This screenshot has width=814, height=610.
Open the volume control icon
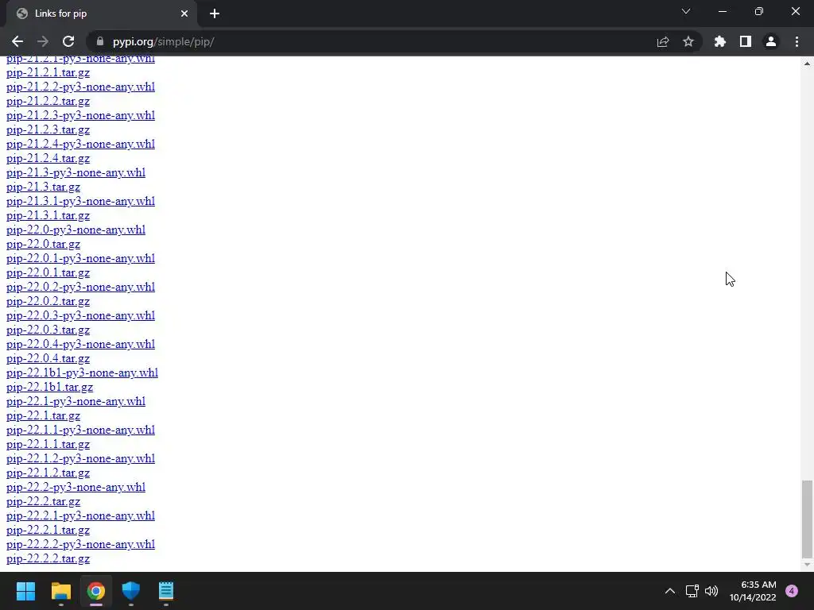coord(711,591)
